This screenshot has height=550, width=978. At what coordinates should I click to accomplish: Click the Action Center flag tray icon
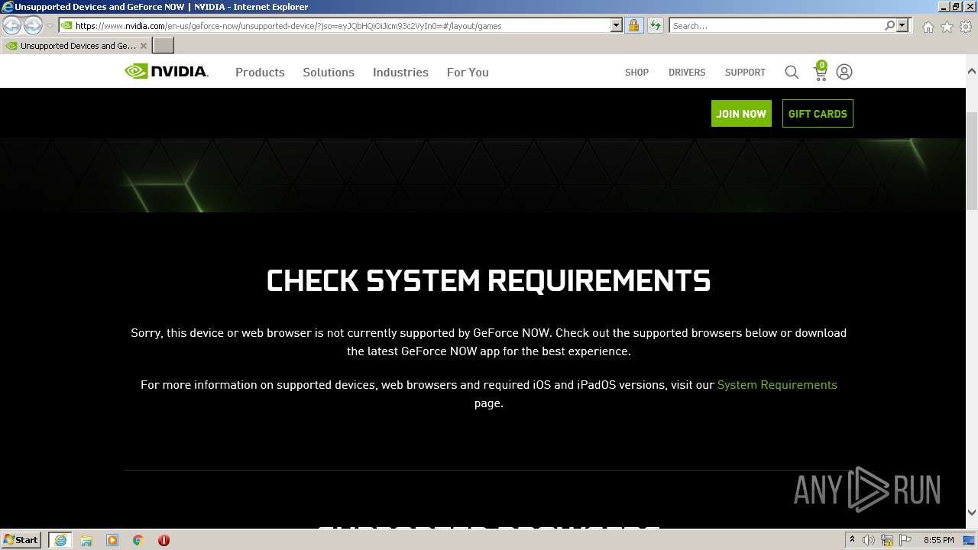905,540
